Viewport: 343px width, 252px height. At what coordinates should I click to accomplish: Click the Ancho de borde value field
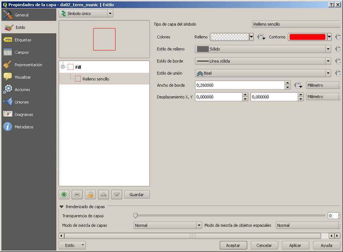tap(240, 85)
